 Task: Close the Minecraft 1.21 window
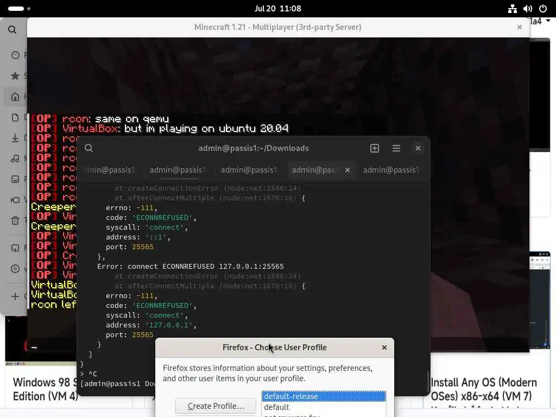520,27
